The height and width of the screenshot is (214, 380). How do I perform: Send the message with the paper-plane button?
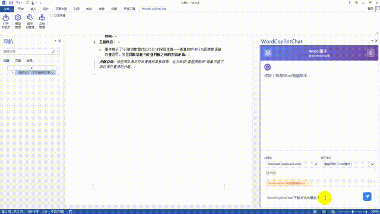tap(367, 197)
